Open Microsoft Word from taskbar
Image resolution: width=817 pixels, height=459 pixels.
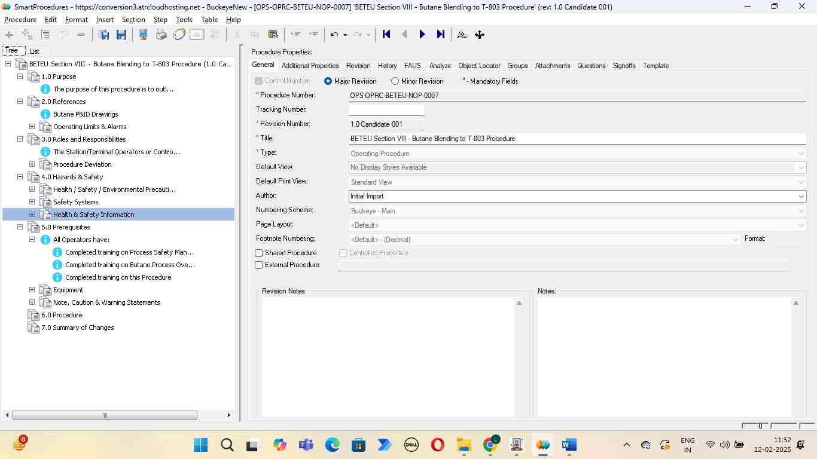[x=569, y=445]
